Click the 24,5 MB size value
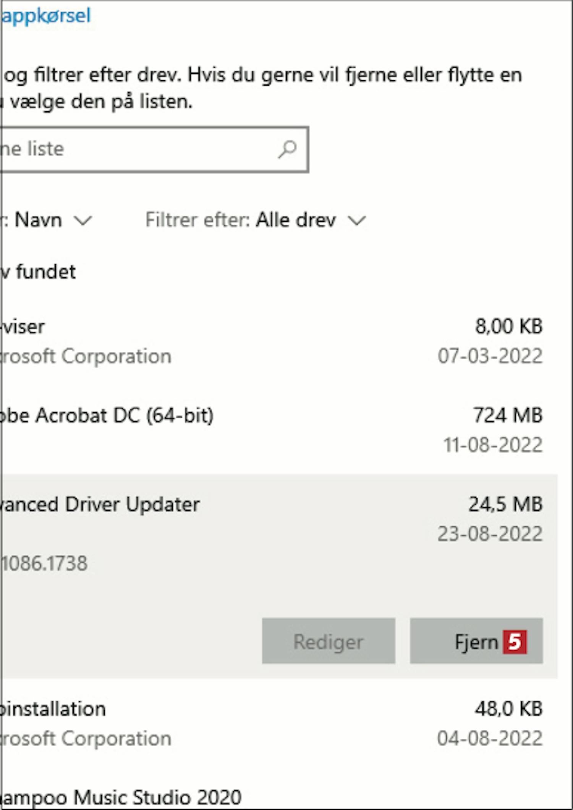This screenshot has height=810, width=573. [505, 505]
